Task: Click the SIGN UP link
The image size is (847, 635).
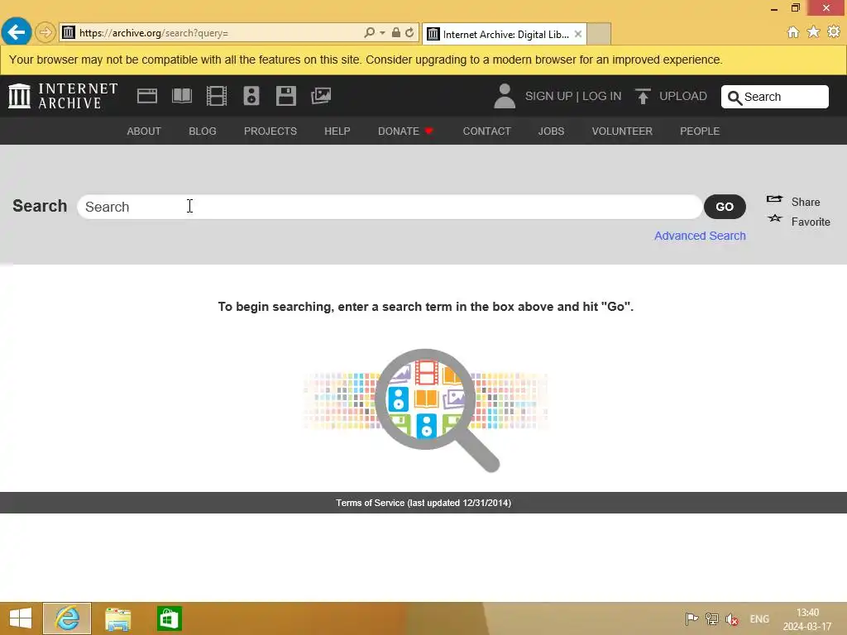Action: tap(548, 96)
